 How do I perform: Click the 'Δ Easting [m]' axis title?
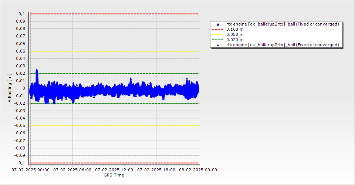(10, 88)
